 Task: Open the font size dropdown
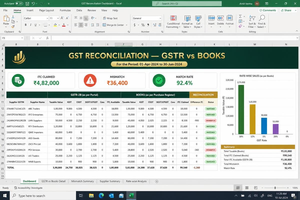pyautogui.click(x=58, y=18)
